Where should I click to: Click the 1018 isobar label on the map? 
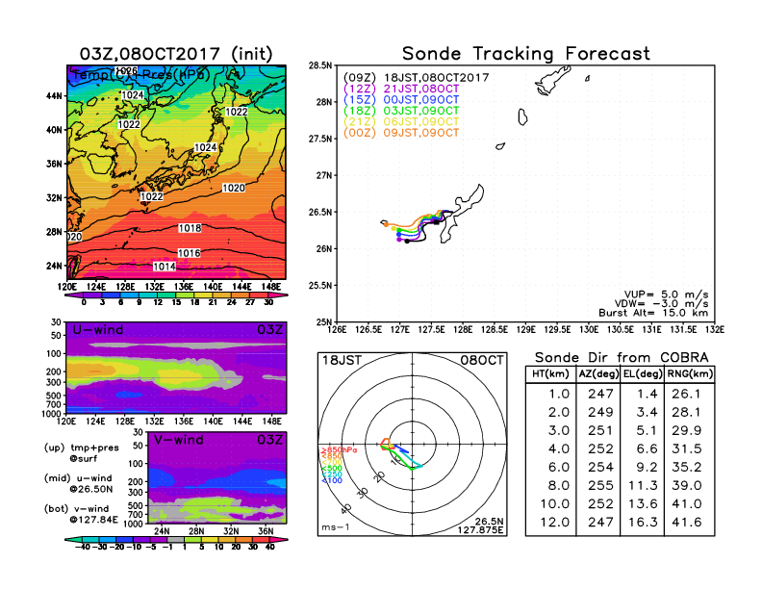[190, 228]
